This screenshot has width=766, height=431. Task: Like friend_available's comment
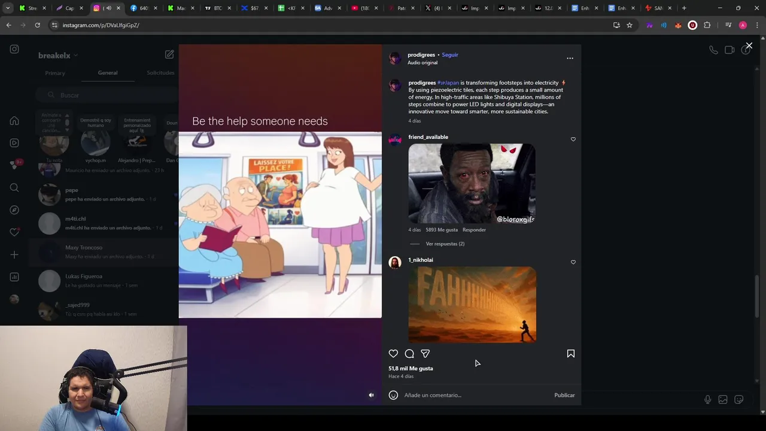pyautogui.click(x=573, y=139)
